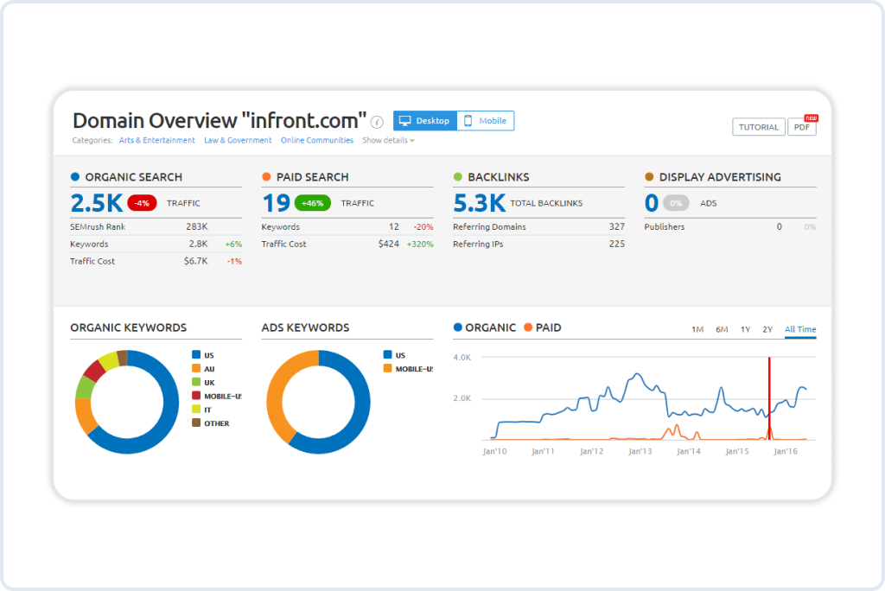Expand the Show details dropdown
This screenshot has width=885, height=591.
tap(388, 140)
